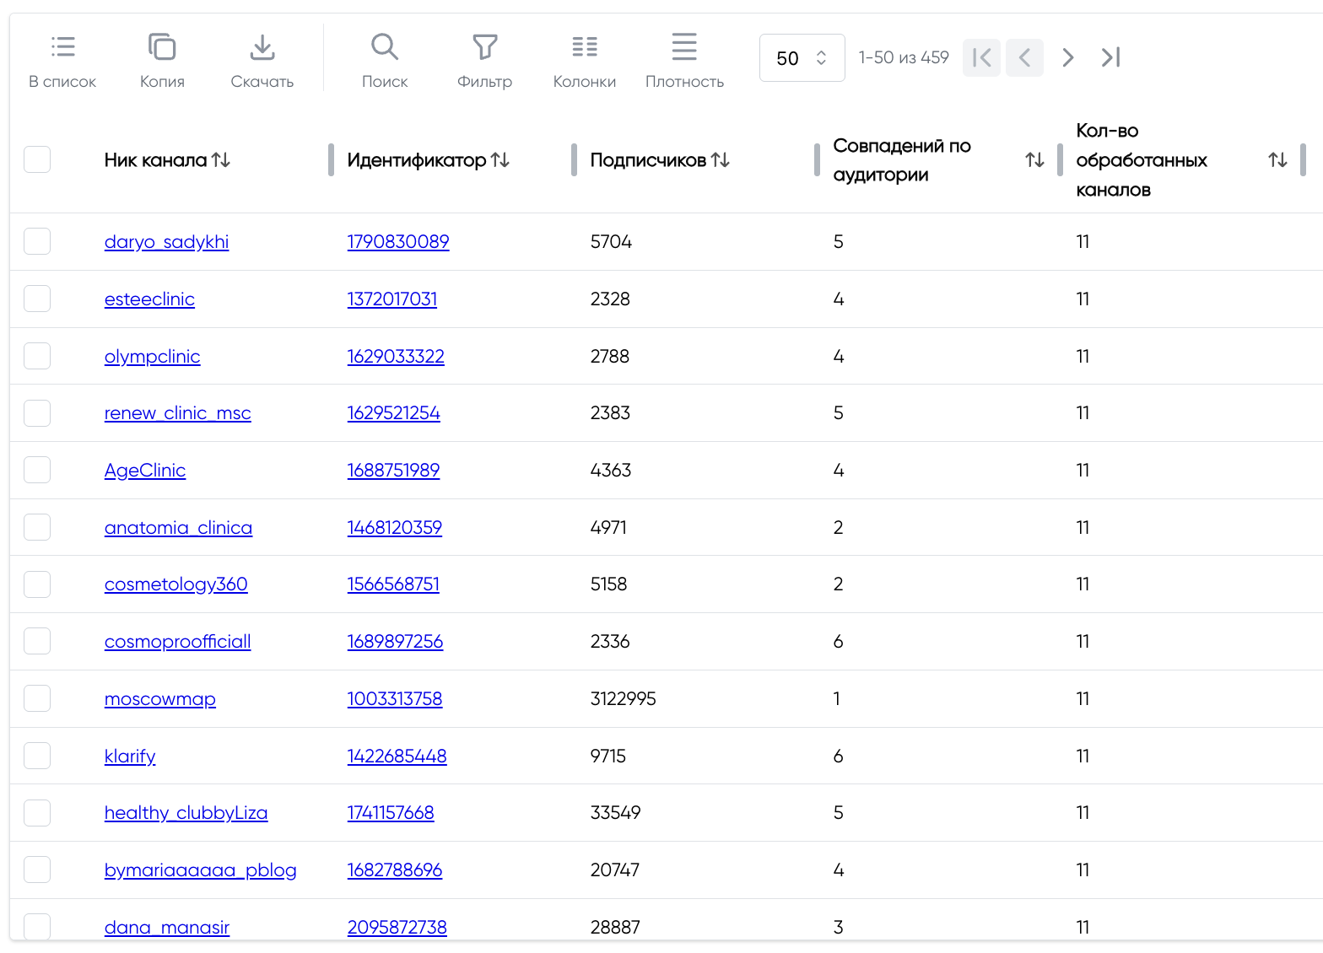The image size is (1323, 953).
Task: Sort by 'Кол-во обработанных каналов' arrows
Action: tap(1278, 159)
